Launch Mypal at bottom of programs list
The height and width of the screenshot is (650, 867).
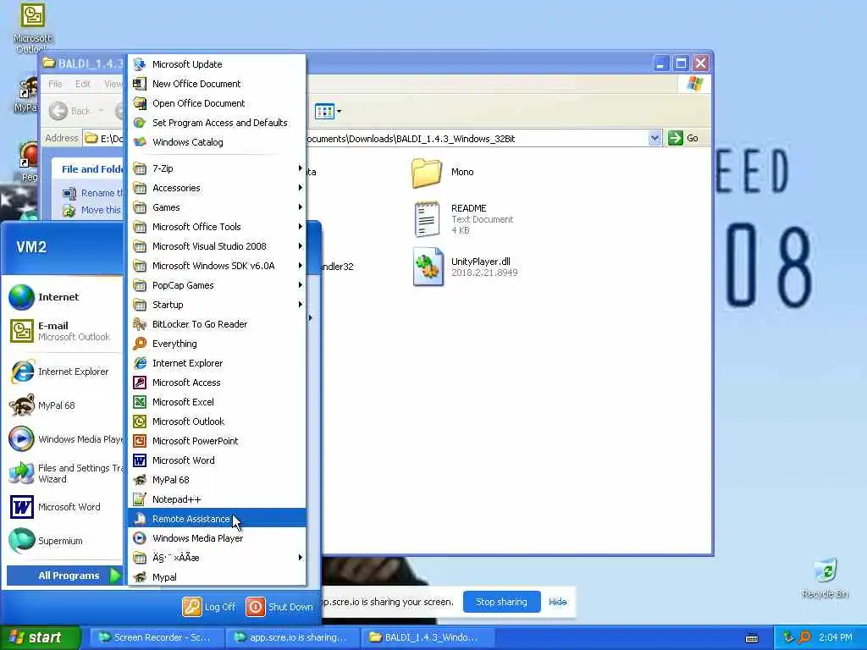tap(217, 577)
